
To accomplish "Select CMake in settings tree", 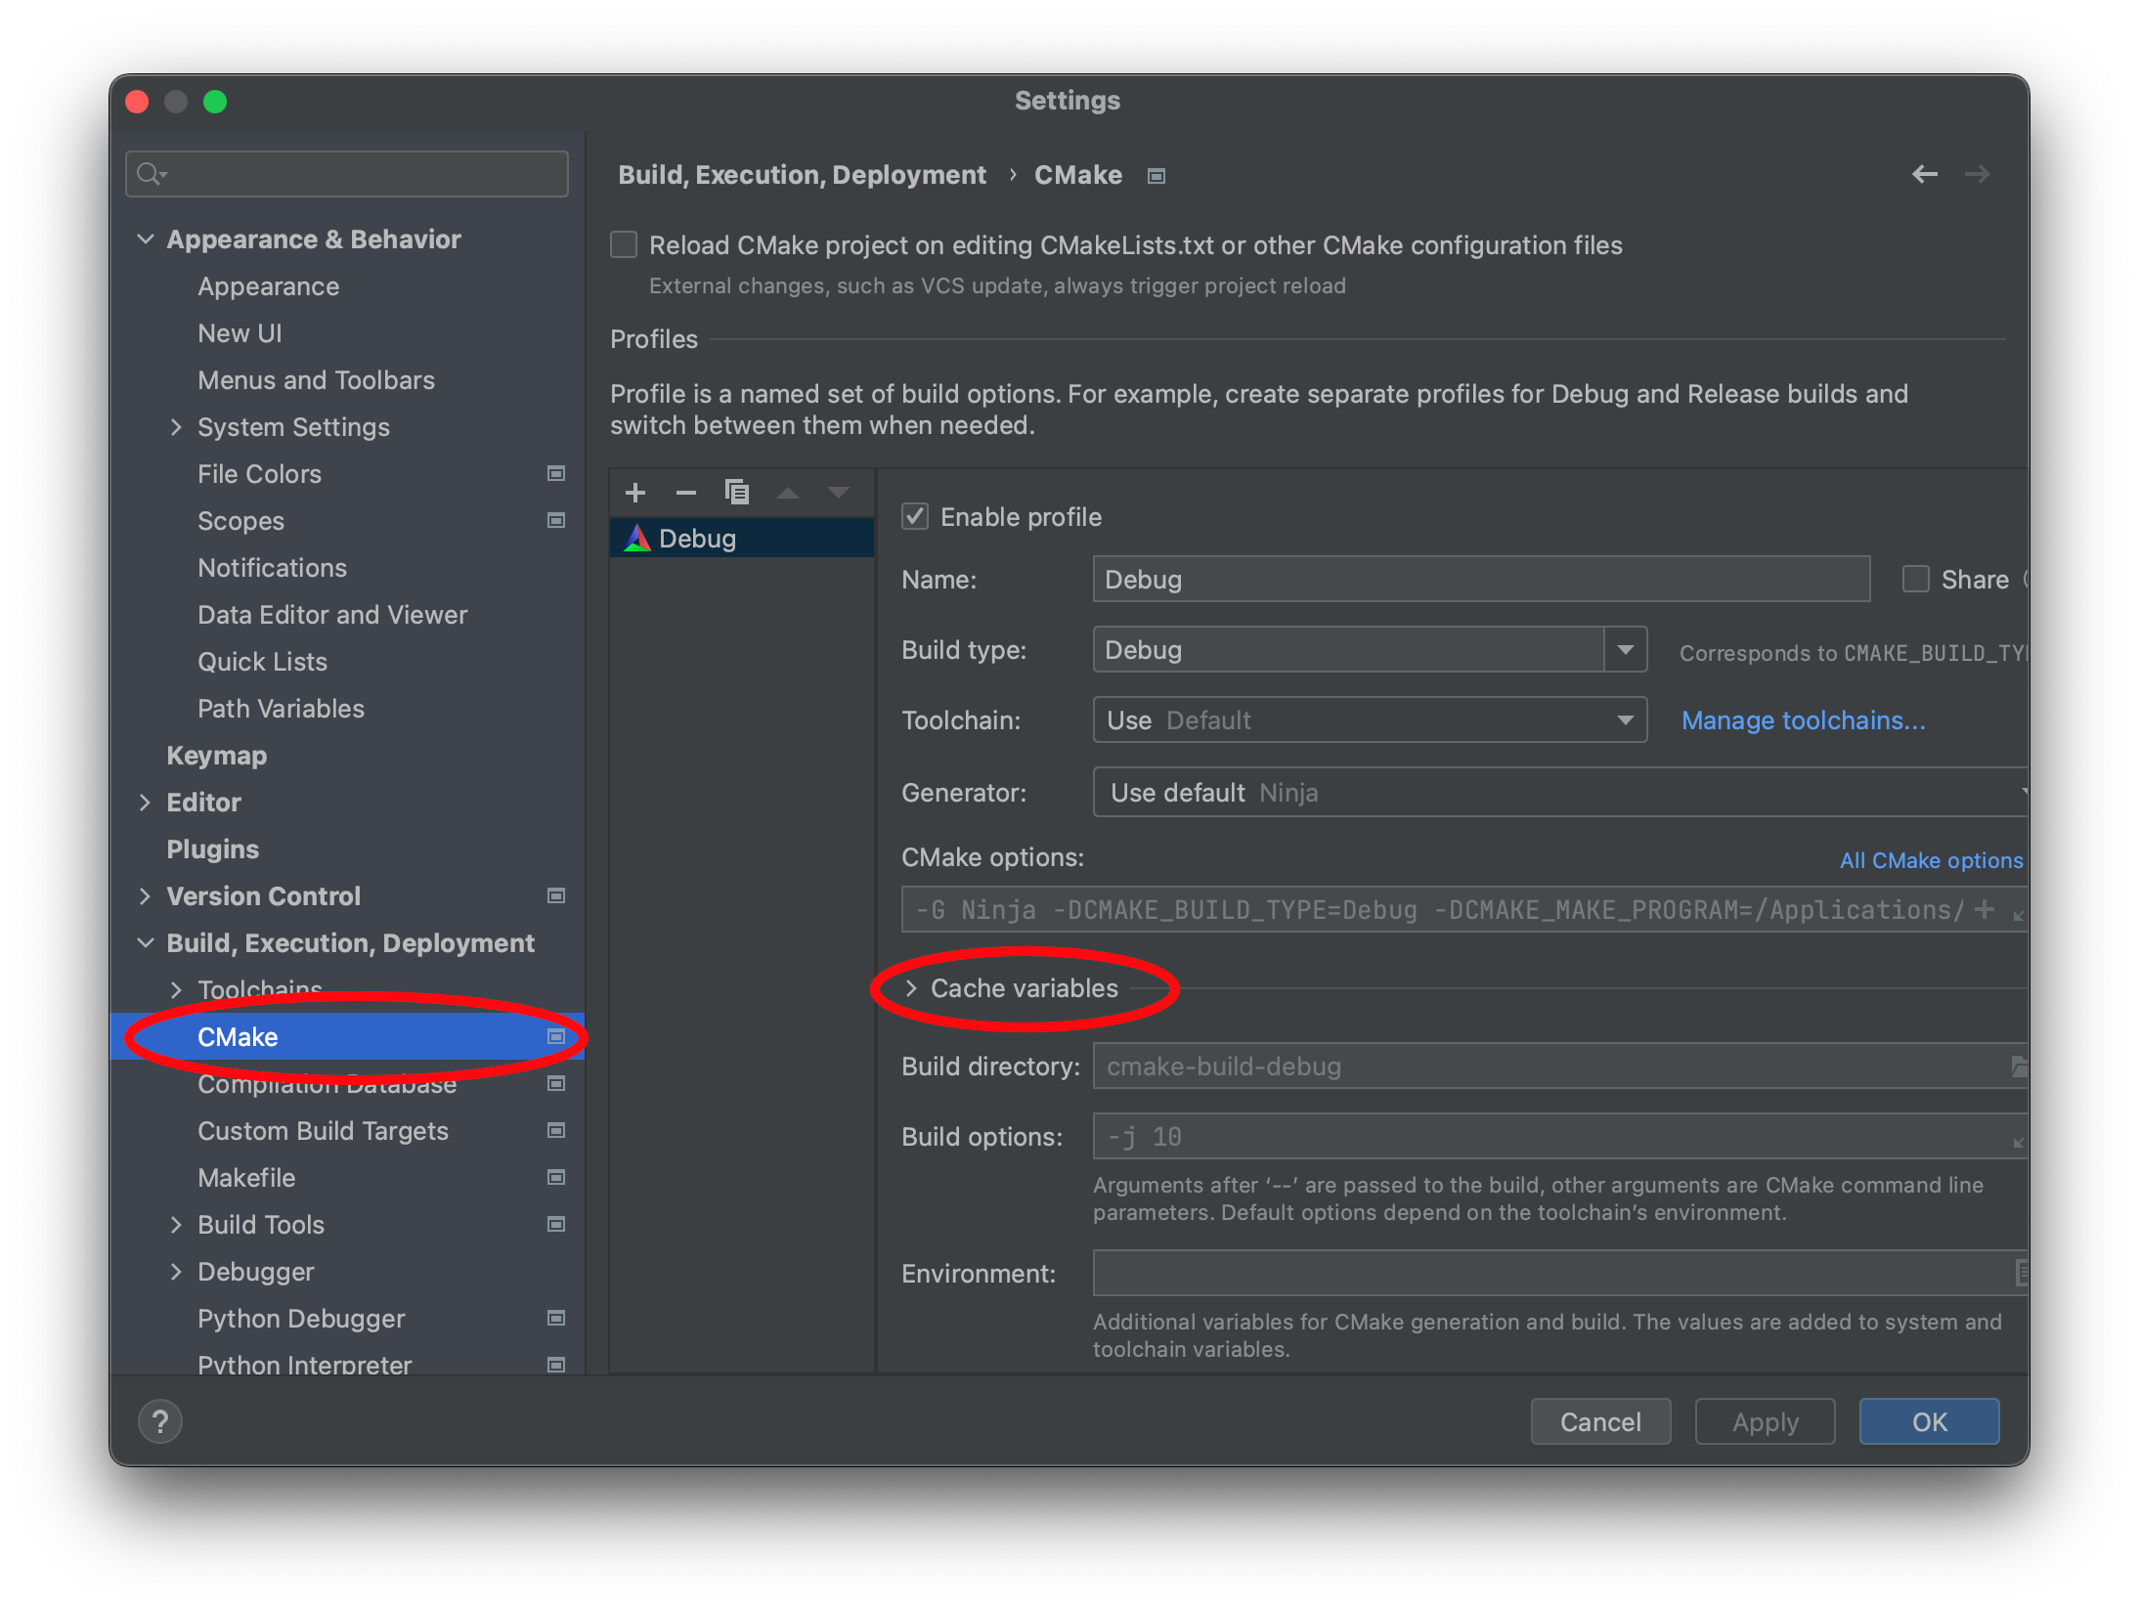I will [x=347, y=1036].
